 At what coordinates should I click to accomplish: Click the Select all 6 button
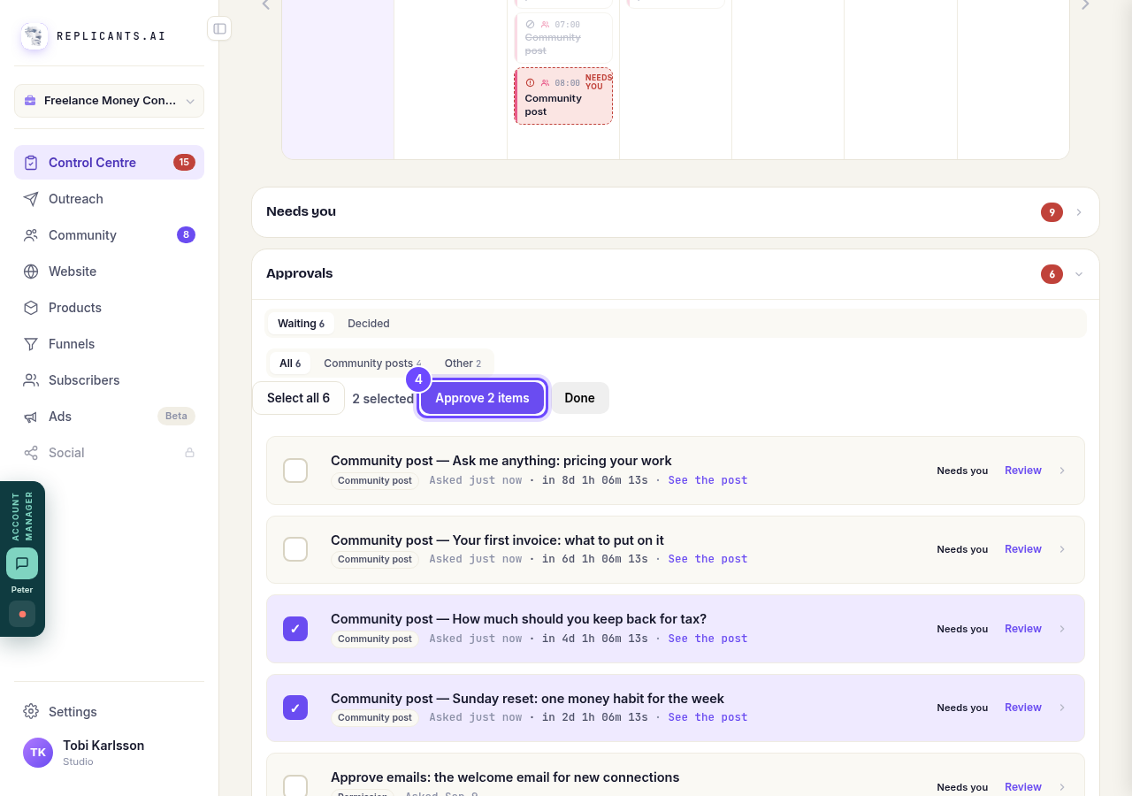point(298,398)
